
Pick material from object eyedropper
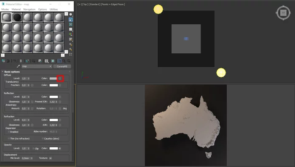pos(18,66)
